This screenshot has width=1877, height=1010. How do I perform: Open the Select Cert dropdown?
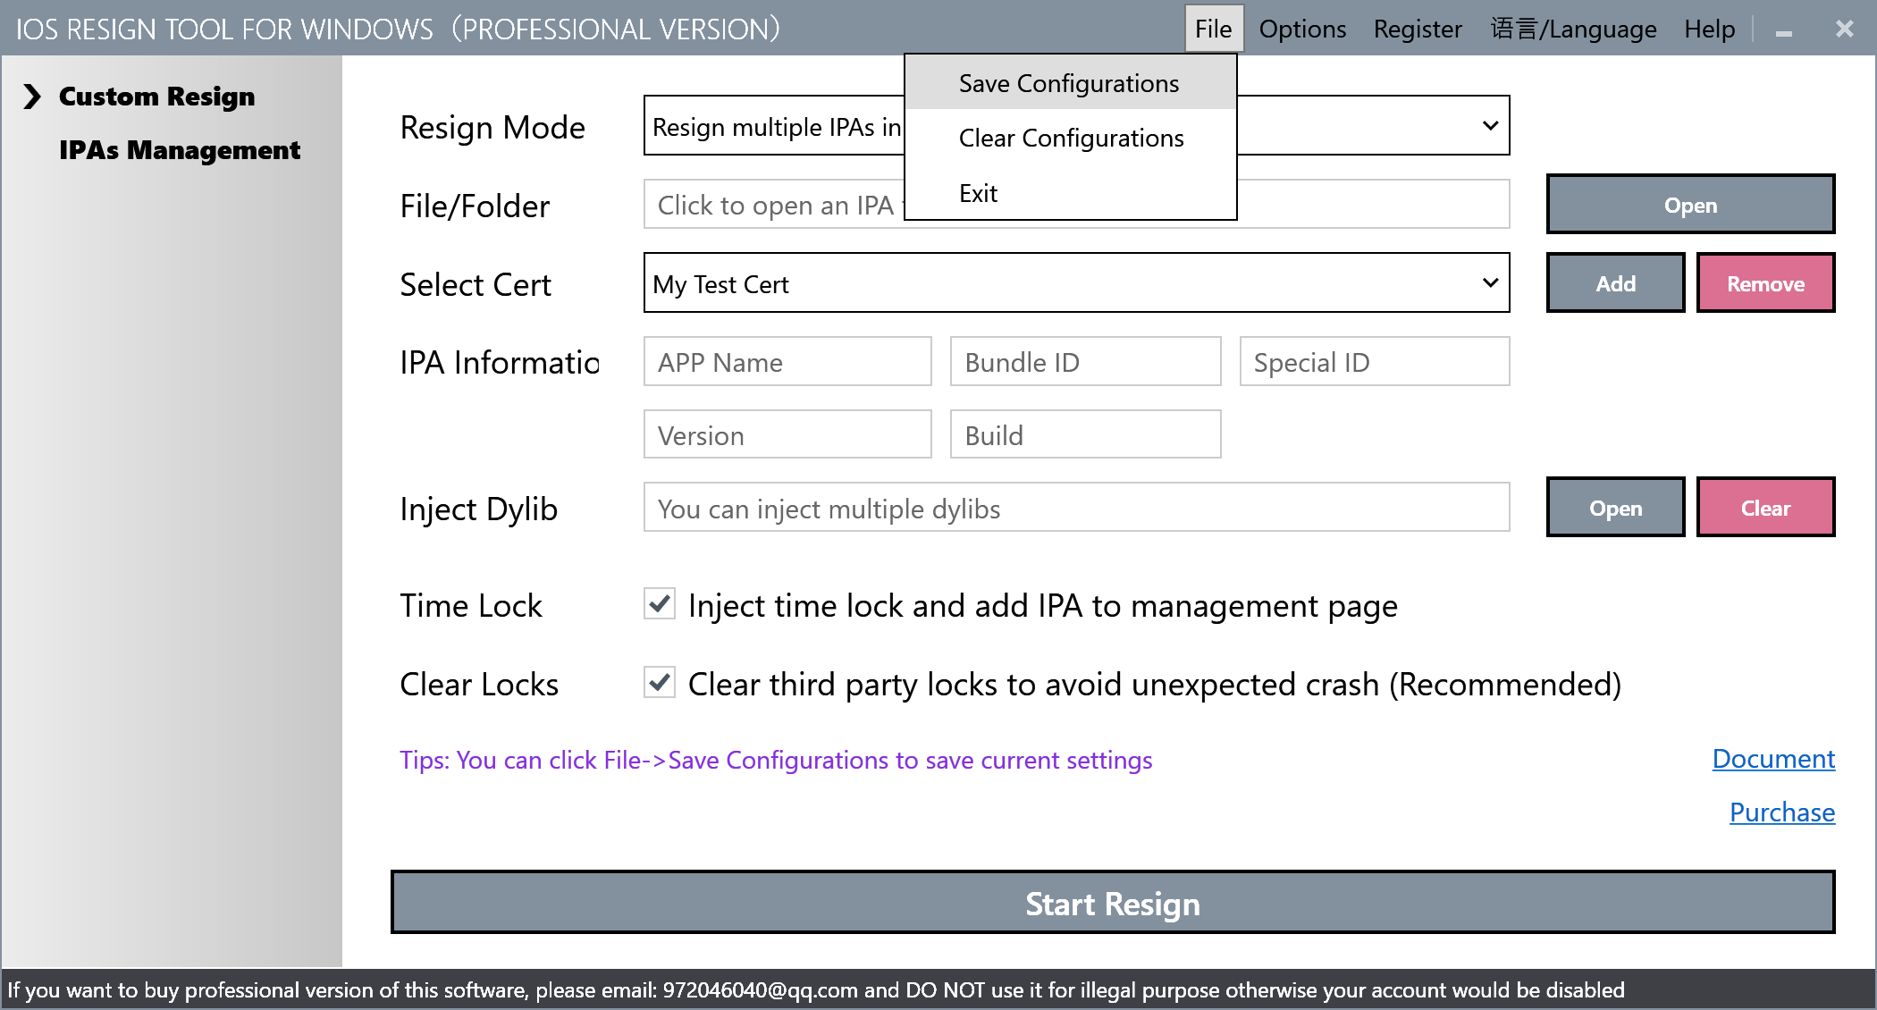[x=1489, y=283]
